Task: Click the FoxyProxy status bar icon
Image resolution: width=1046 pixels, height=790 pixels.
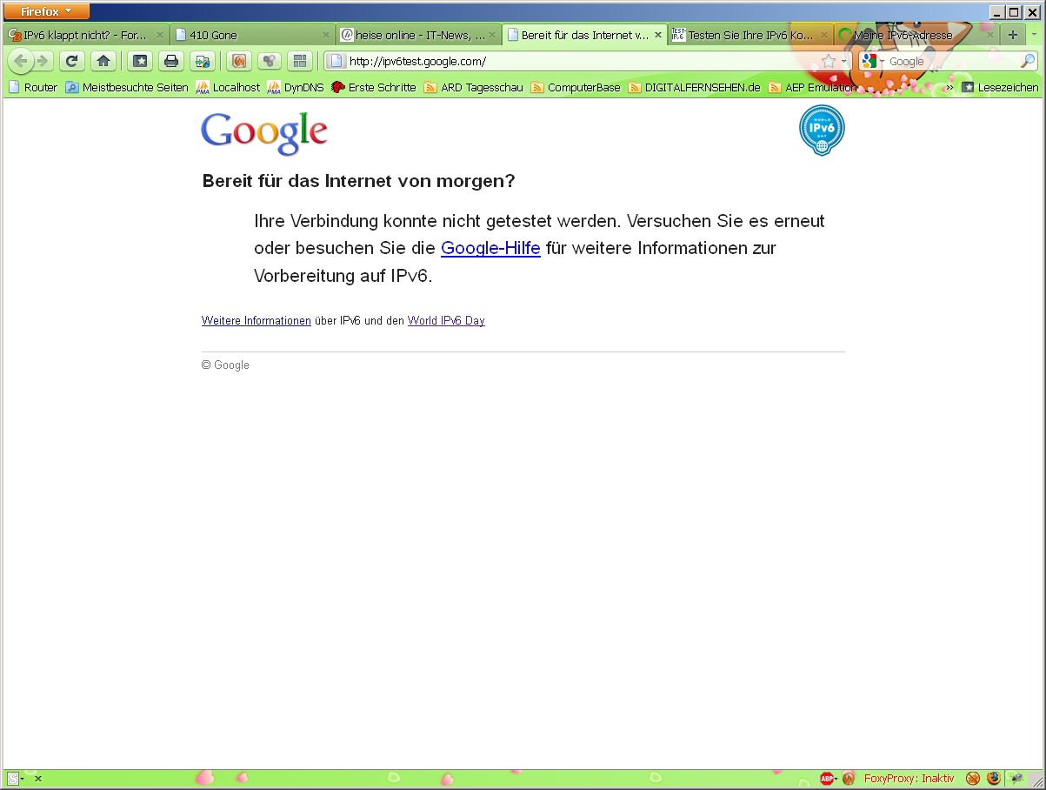Action: coord(849,779)
